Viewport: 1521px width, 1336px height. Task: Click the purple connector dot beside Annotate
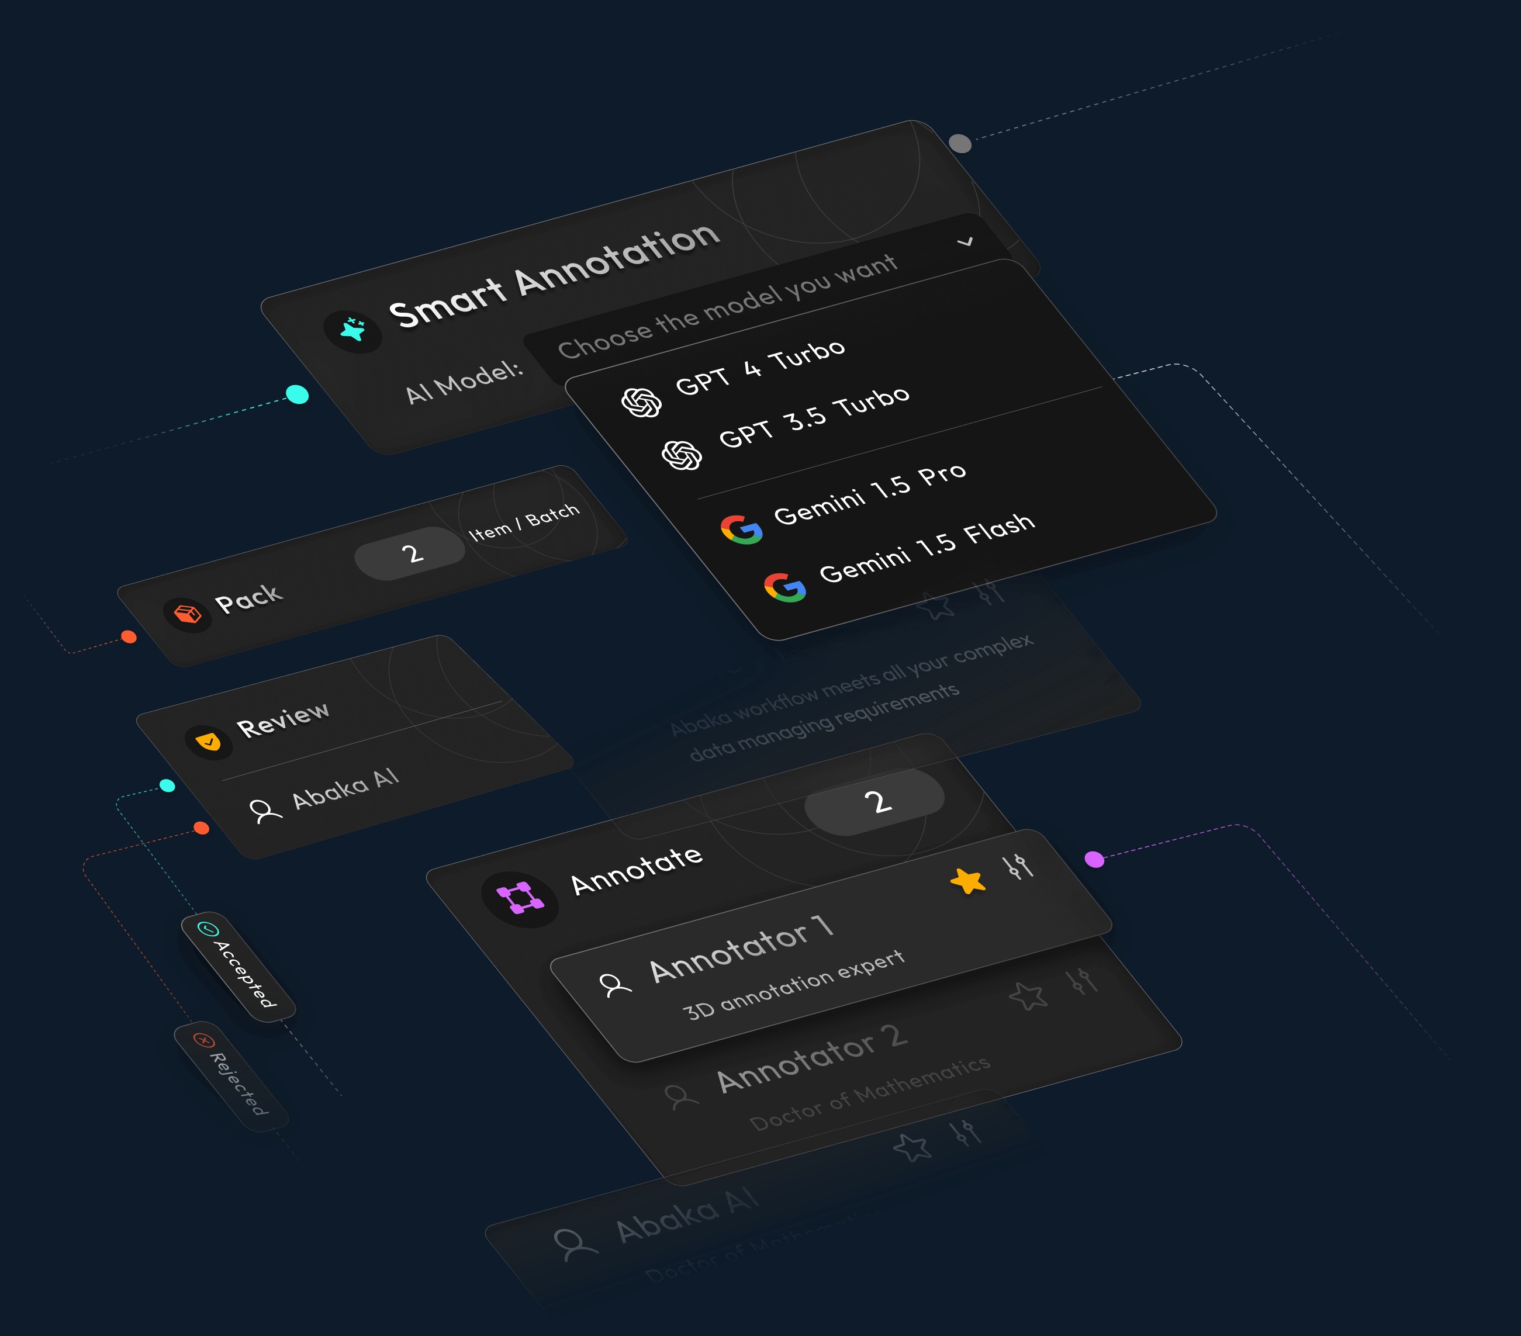(1095, 859)
